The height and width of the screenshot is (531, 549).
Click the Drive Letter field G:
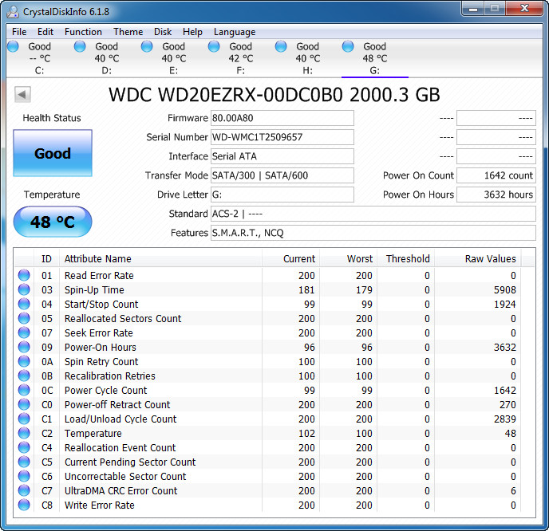tap(282, 195)
